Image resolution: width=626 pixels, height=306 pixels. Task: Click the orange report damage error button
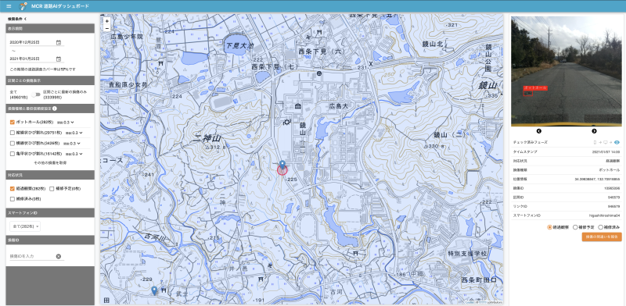(x=602, y=237)
